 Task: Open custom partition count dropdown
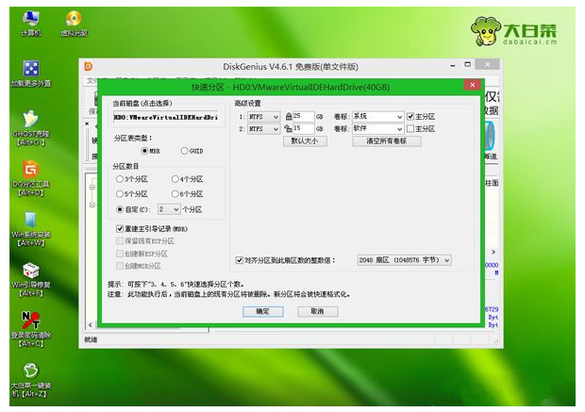pos(169,209)
